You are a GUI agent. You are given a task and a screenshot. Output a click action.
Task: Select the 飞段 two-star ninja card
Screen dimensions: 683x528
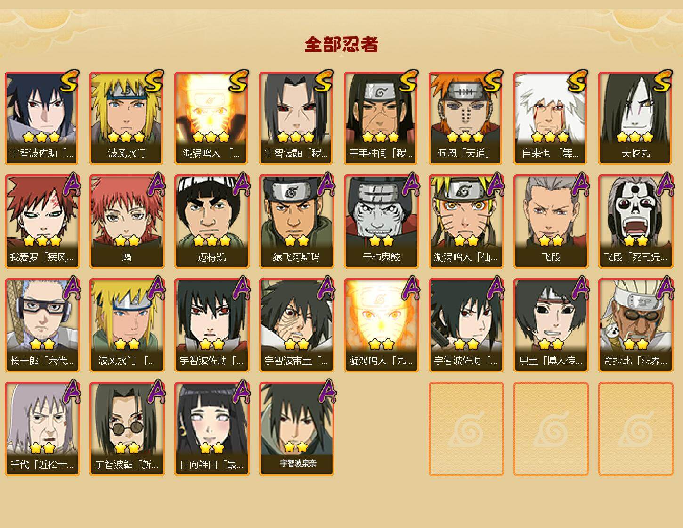(x=551, y=222)
